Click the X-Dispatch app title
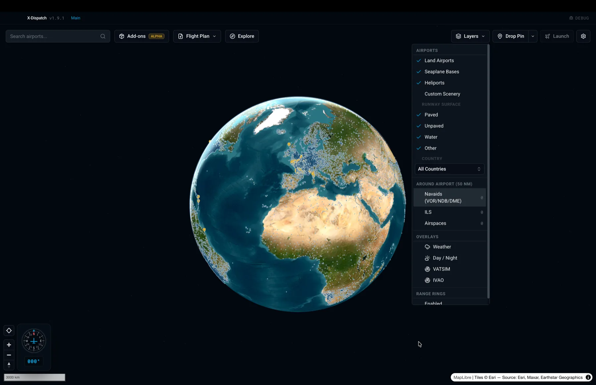Viewport: 596px width, 385px height. [37, 18]
